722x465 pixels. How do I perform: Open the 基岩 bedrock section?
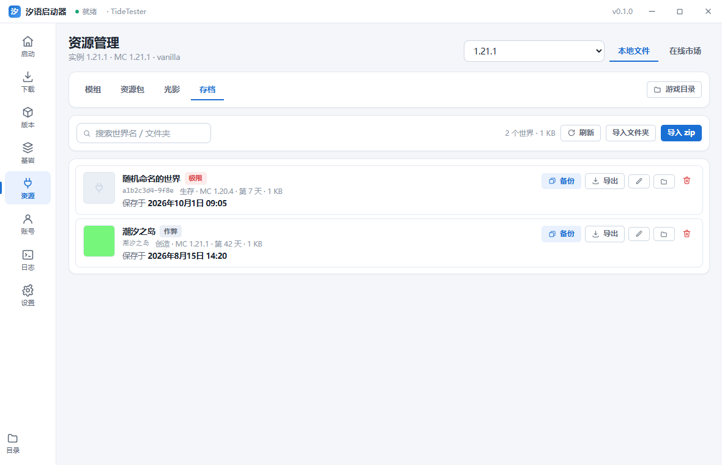click(x=28, y=153)
